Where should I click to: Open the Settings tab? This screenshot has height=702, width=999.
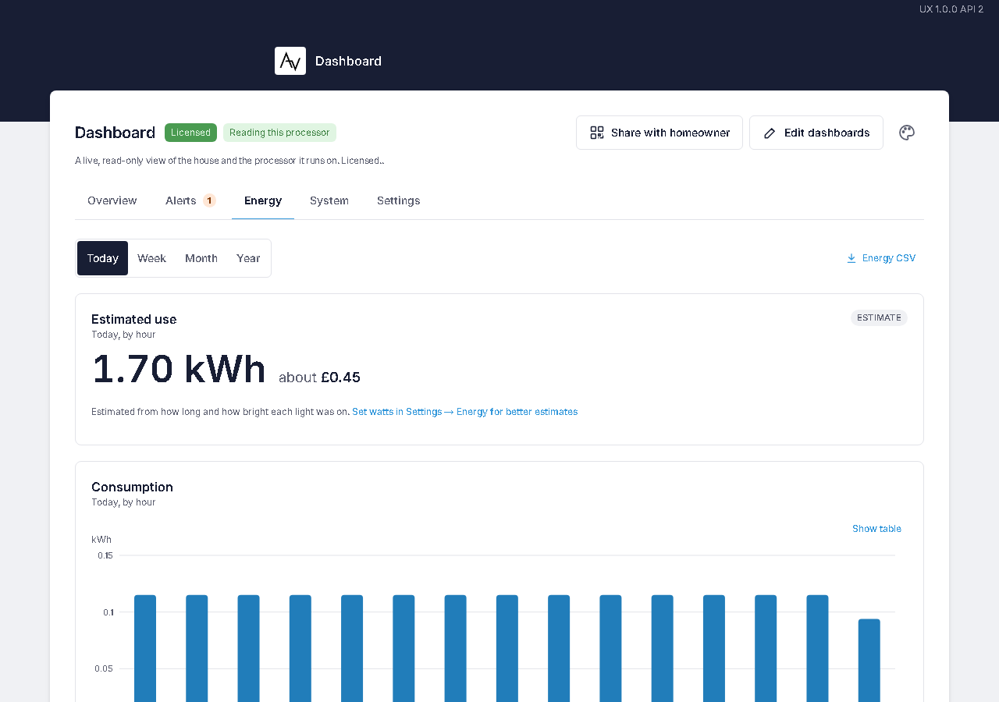pyautogui.click(x=399, y=200)
